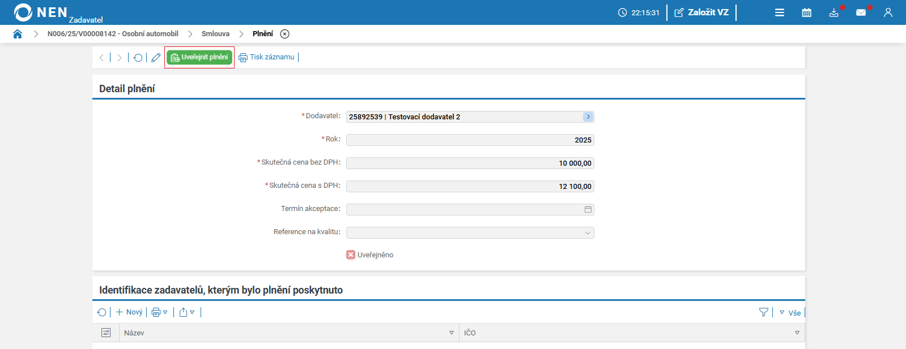906x349 pixels.
Task: Click the Plnění breadcrumb label
Action: pyautogui.click(x=263, y=34)
